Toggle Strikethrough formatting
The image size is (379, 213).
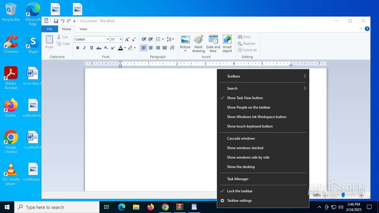(99, 48)
